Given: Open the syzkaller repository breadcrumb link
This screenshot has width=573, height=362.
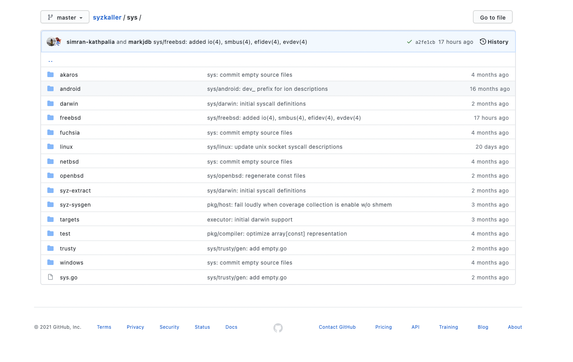Looking at the screenshot, I should pyautogui.click(x=107, y=17).
